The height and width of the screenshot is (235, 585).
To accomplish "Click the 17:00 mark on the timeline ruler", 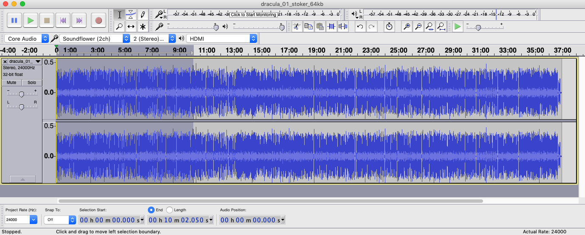I will click(x=288, y=50).
